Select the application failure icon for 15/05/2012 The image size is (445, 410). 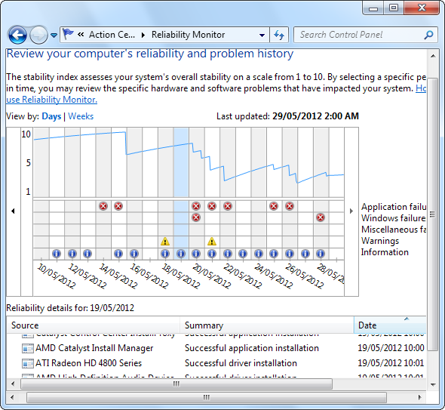[118, 206]
